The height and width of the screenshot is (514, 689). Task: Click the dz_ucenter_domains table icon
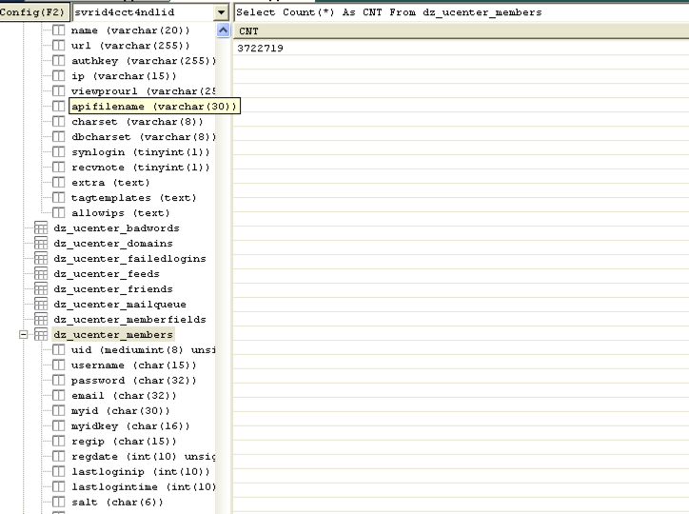click(x=41, y=244)
